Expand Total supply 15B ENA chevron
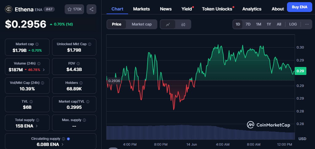Screen dimensions: 315x149 pyautogui.click(x=37, y=126)
